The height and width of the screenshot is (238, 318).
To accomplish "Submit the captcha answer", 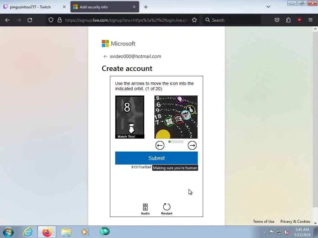I will 157,158.
